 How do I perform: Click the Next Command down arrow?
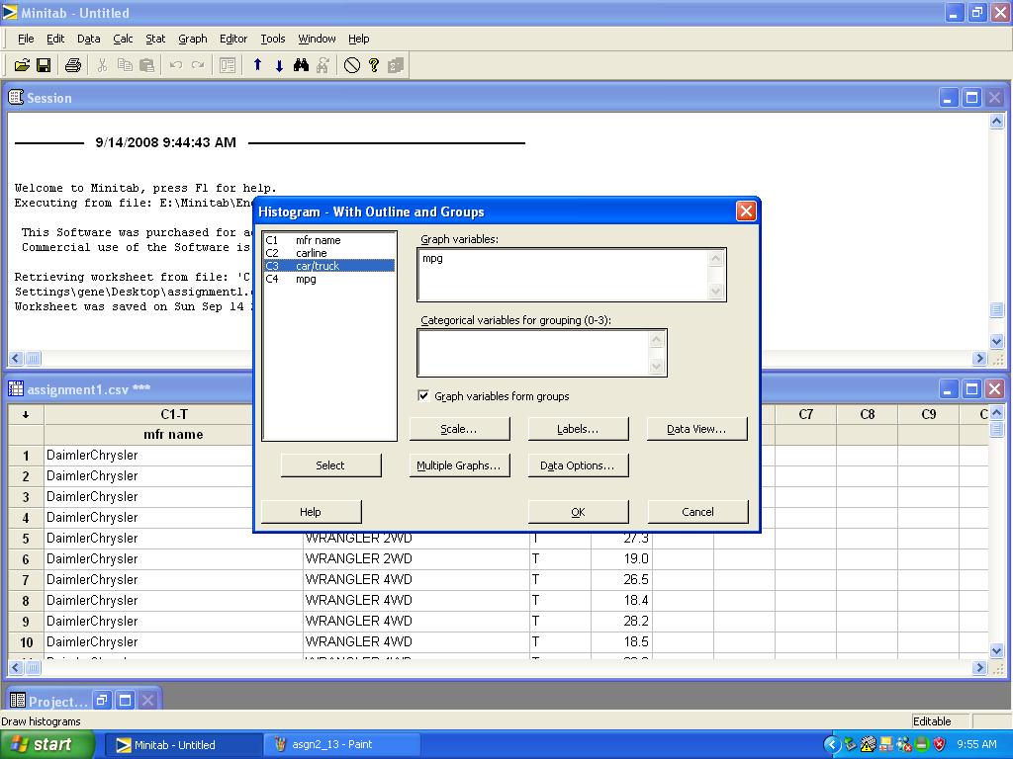[x=279, y=65]
